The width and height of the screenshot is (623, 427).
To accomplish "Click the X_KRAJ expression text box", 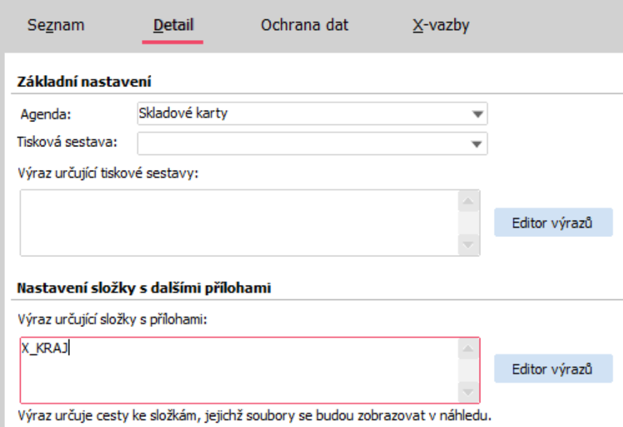I will 235,370.
